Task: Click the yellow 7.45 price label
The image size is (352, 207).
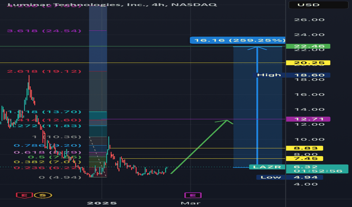Action: [304, 159]
